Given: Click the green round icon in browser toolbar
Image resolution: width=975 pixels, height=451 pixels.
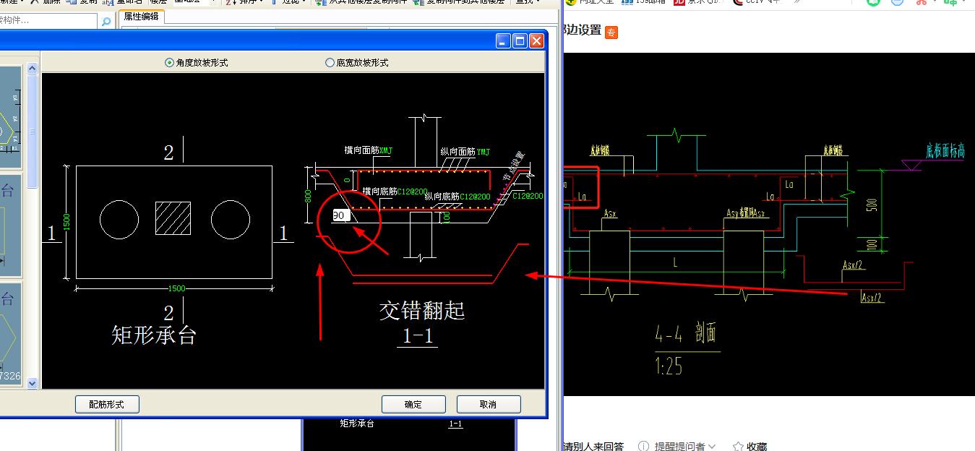Looking at the screenshot, I should coord(874,2).
